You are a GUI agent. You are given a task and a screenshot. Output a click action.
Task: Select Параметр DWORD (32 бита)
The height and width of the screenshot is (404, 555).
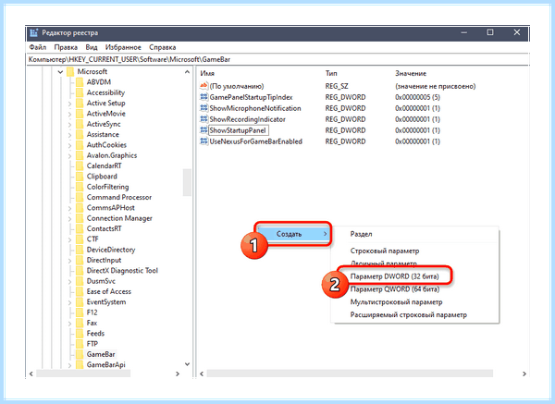[x=394, y=276]
